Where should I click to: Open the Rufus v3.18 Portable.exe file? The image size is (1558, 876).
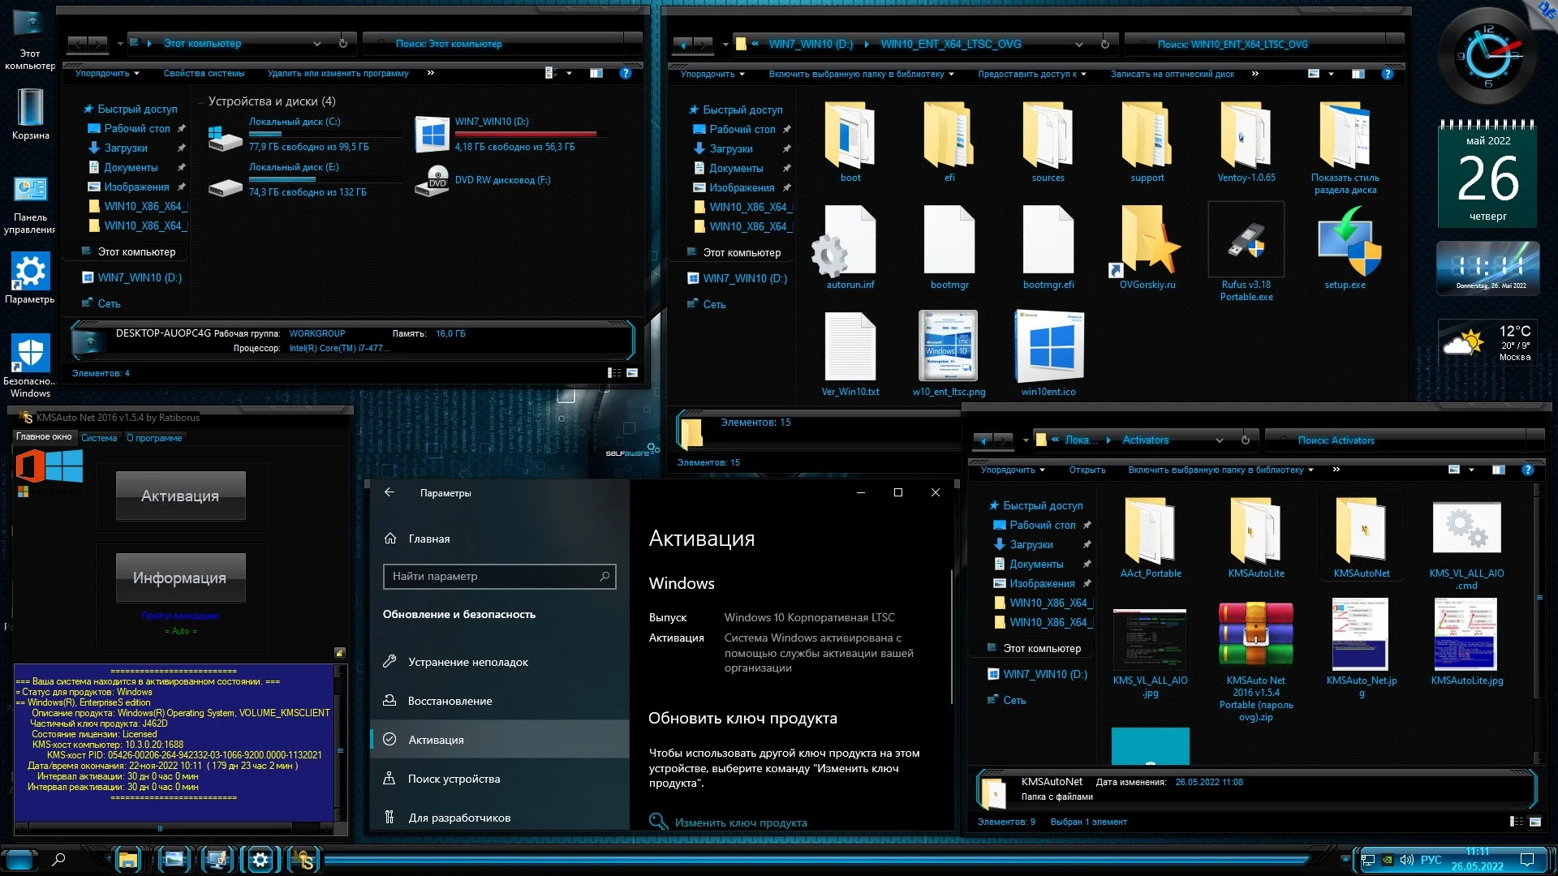(1246, 242)
